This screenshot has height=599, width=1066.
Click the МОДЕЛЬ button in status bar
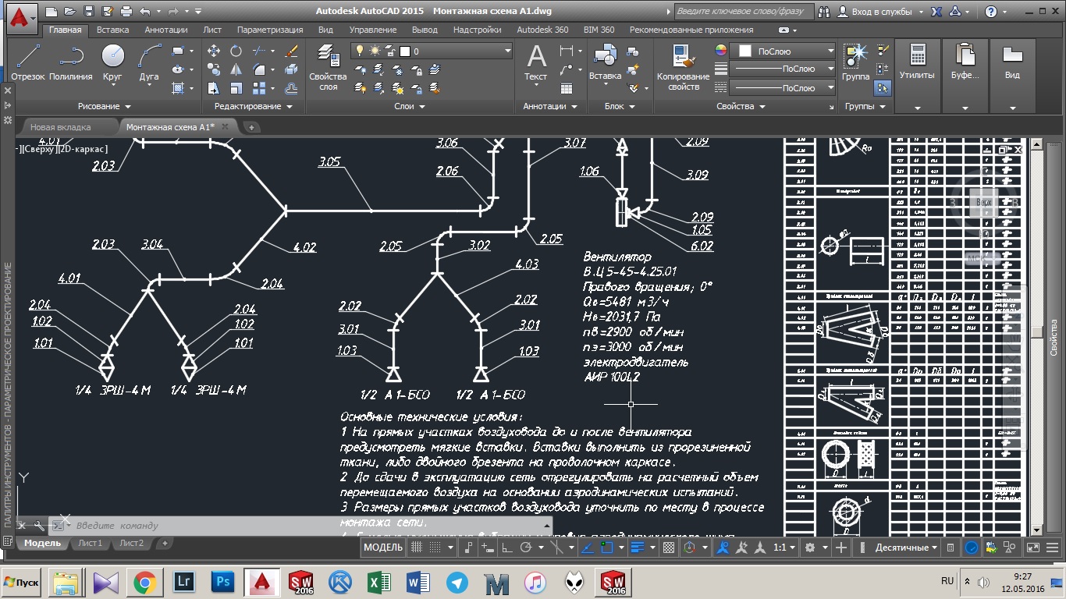point(384,548)
